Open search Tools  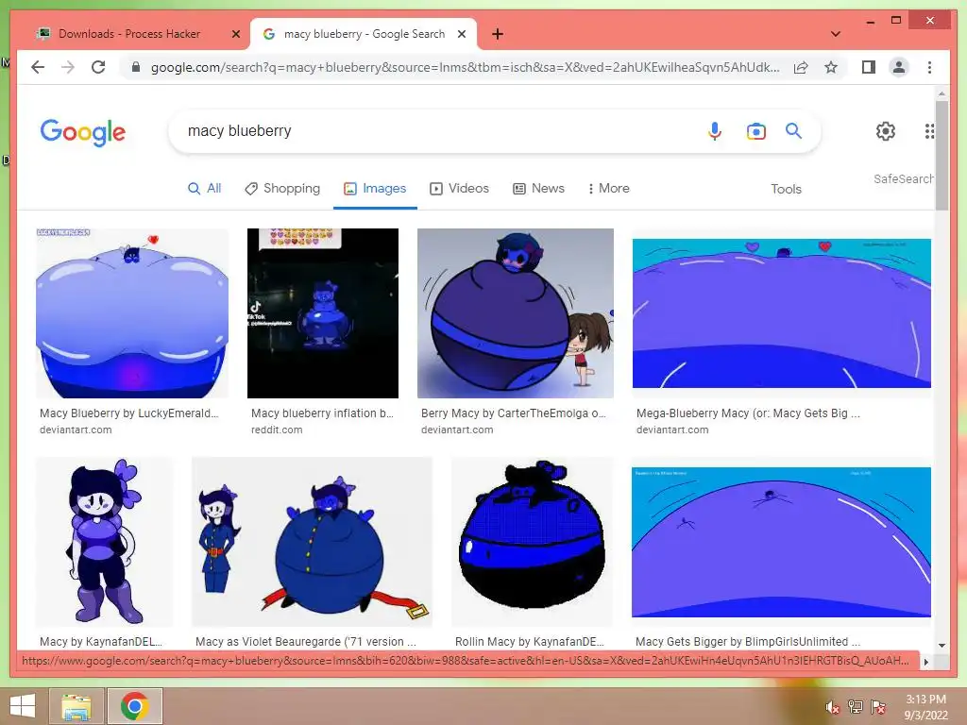coord(786,189)
